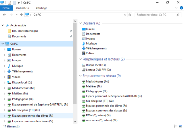This screenshot has height=129, width=184.
Task: Select Ma discipline [STI] (Q:) in main pane
Action: point(98,101)
